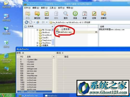Screen dimensions: 130x97
Task: Click the Comment (注释) icon
Action: (94, 14)
